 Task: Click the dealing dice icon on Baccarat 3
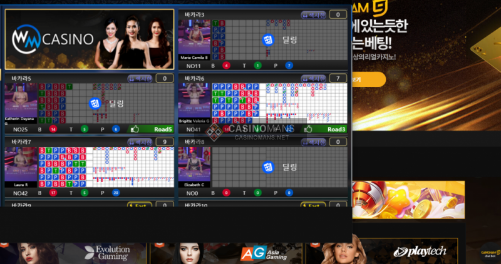[x=267, y=39]
